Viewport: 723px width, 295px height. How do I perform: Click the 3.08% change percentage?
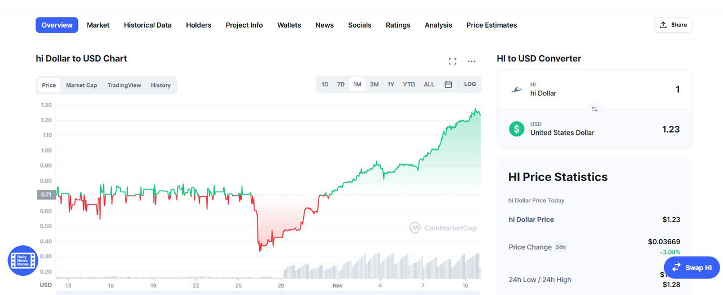[x=670, y=252]
